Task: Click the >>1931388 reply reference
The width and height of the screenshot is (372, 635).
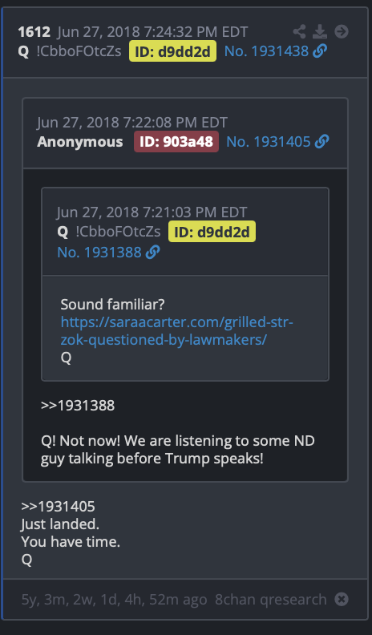Action: point(78,405)
